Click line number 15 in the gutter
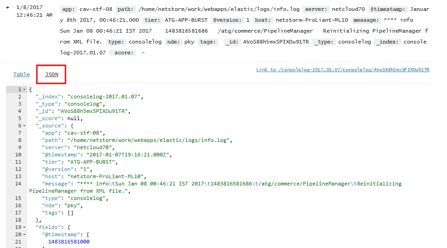 coord(18,198)
